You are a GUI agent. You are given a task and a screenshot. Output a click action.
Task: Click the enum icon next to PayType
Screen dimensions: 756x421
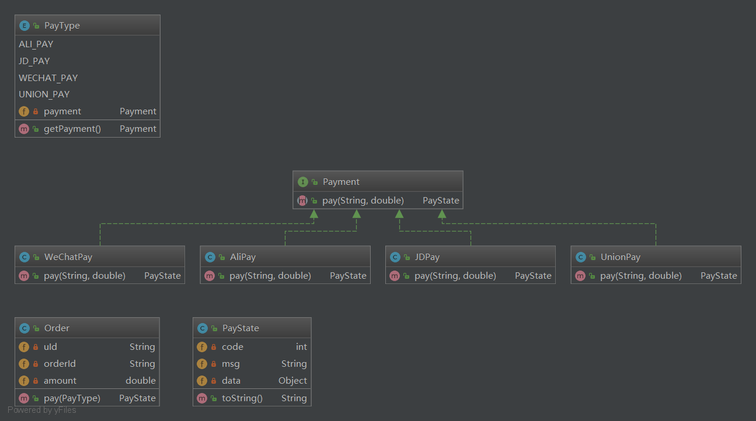click(x=24, y=26)
